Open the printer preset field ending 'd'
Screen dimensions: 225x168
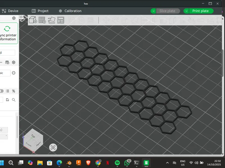click(x=8, y=53)
